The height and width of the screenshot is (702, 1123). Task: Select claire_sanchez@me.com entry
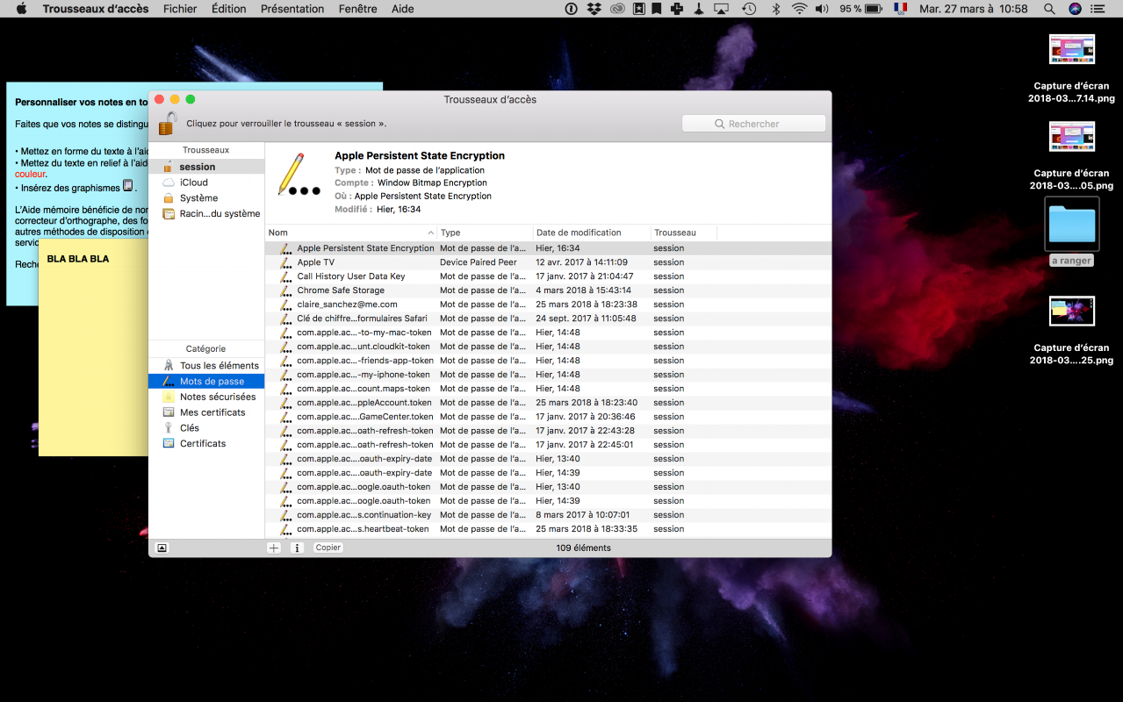pos(548,304)
